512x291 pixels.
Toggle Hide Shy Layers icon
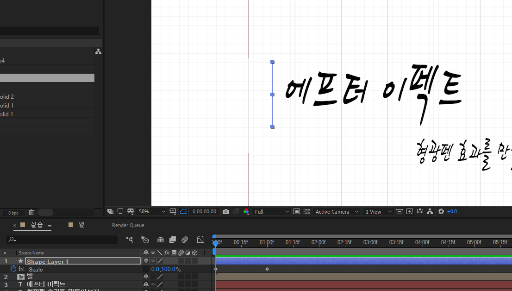point(160,240)
